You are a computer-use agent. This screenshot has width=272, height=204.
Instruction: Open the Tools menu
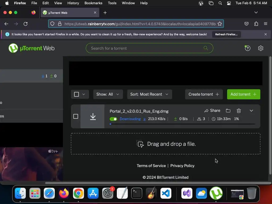coord(112,3)
